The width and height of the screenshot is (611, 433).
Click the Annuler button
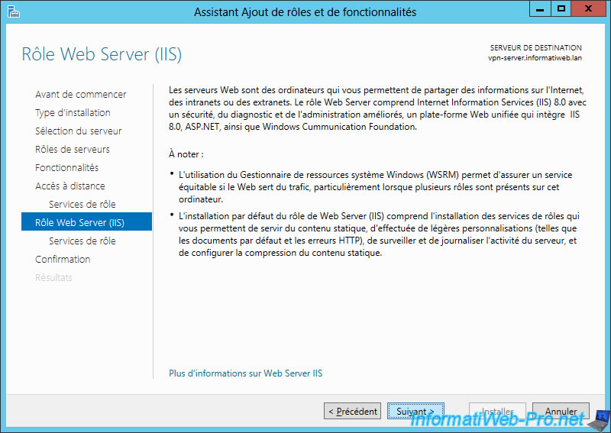tap(561, 411)
